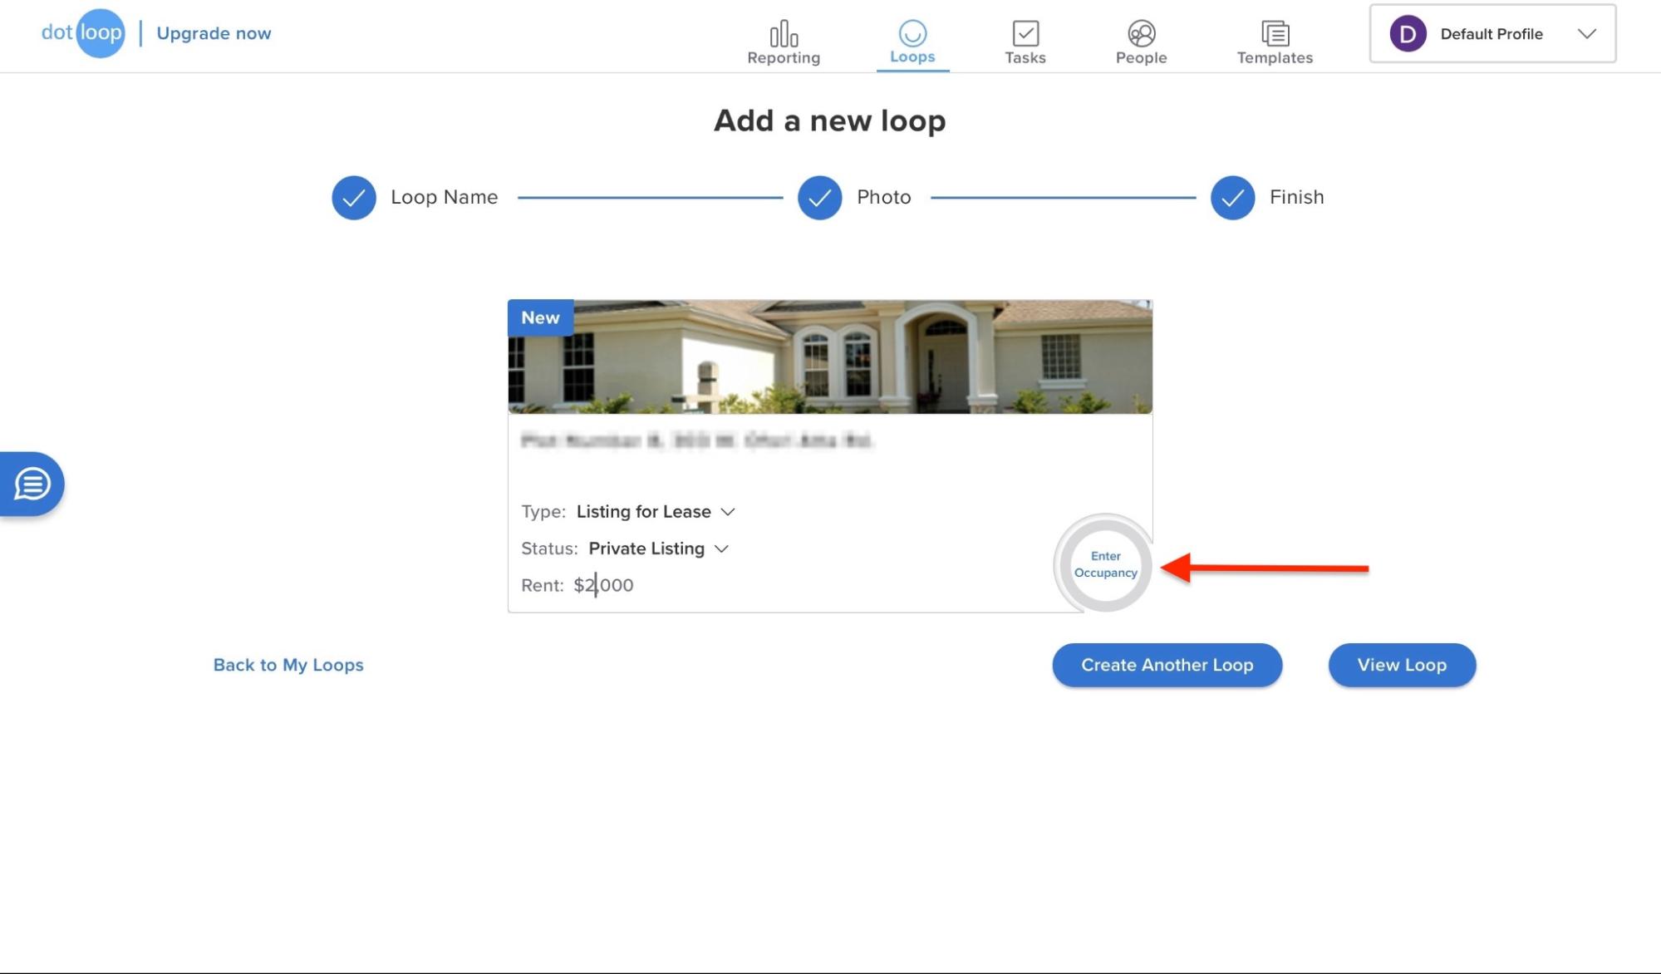The height and width of the screenshot is (974, 1661).
Task: Edit the Rent amount field
Action: click(604, 584)
